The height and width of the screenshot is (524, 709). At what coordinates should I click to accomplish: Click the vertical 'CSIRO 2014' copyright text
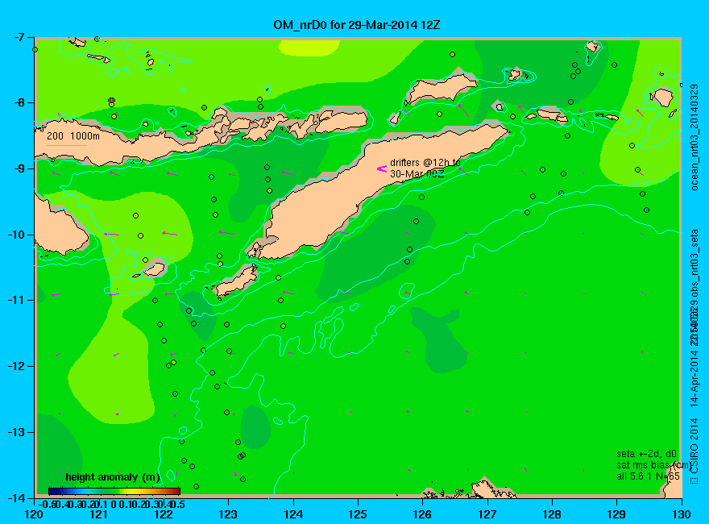[694, 446]
